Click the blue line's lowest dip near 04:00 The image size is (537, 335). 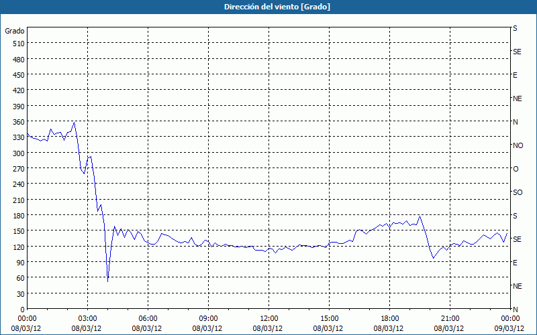point(108,281)
